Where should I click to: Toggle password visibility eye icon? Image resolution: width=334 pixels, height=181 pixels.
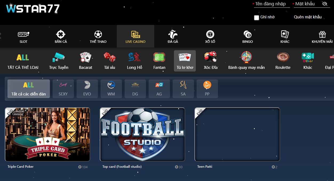325,4
